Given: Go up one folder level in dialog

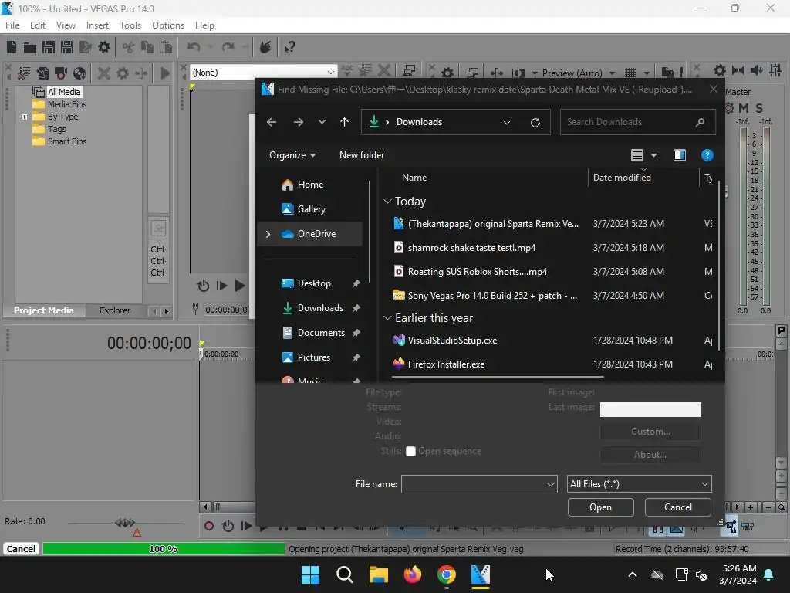Looking at the screenshot, I should click(x=345, y=122).
